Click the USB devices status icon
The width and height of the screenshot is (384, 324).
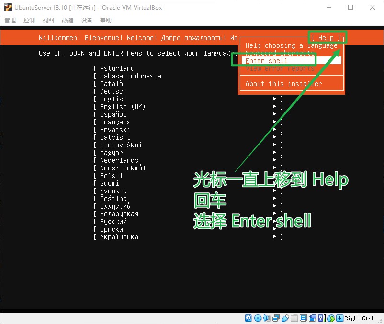pyautogui.click(x=285, y=318)
